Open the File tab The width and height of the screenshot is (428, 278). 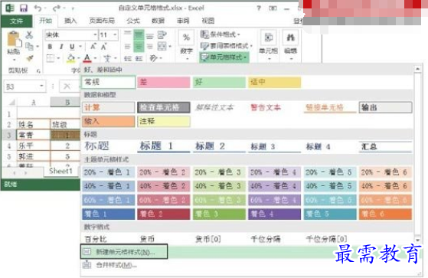pos(16,21)
